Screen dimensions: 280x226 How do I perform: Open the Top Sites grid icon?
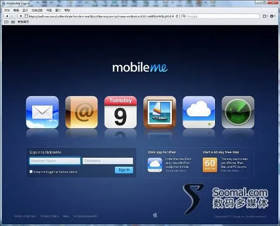tap(13, 22)
